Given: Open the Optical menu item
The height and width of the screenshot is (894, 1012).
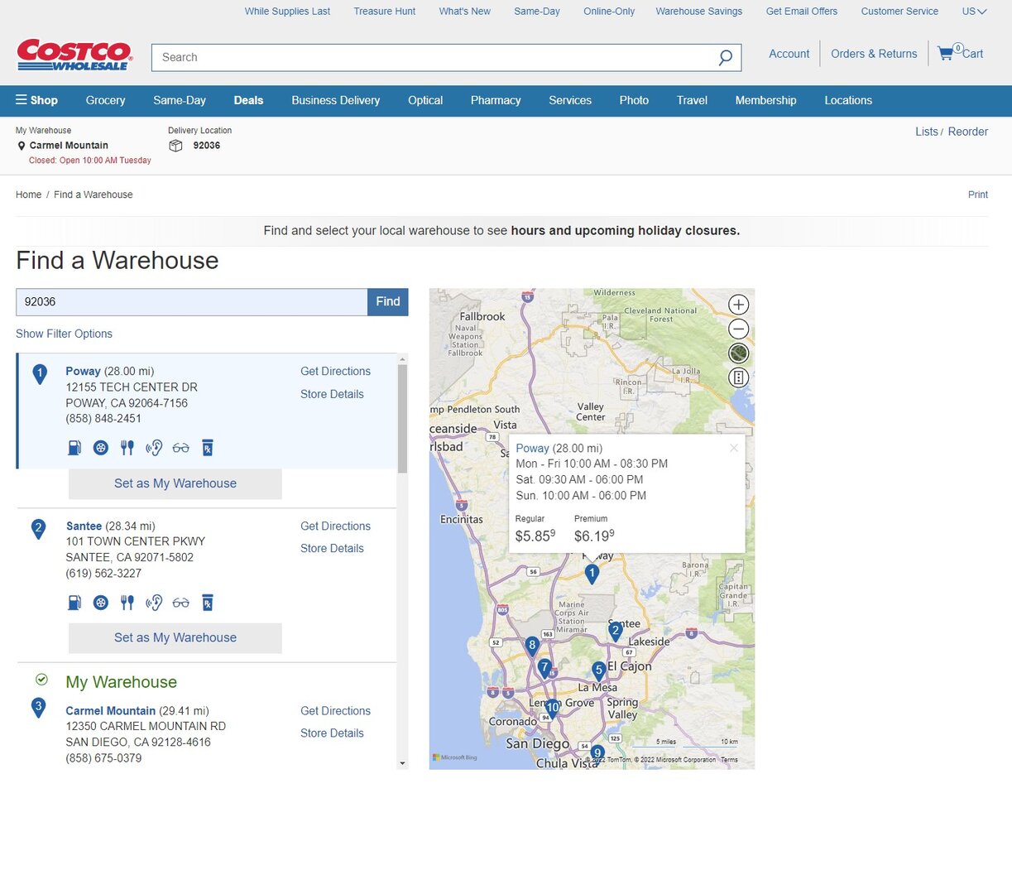Looking at the screenshot, I should point(425,100).
